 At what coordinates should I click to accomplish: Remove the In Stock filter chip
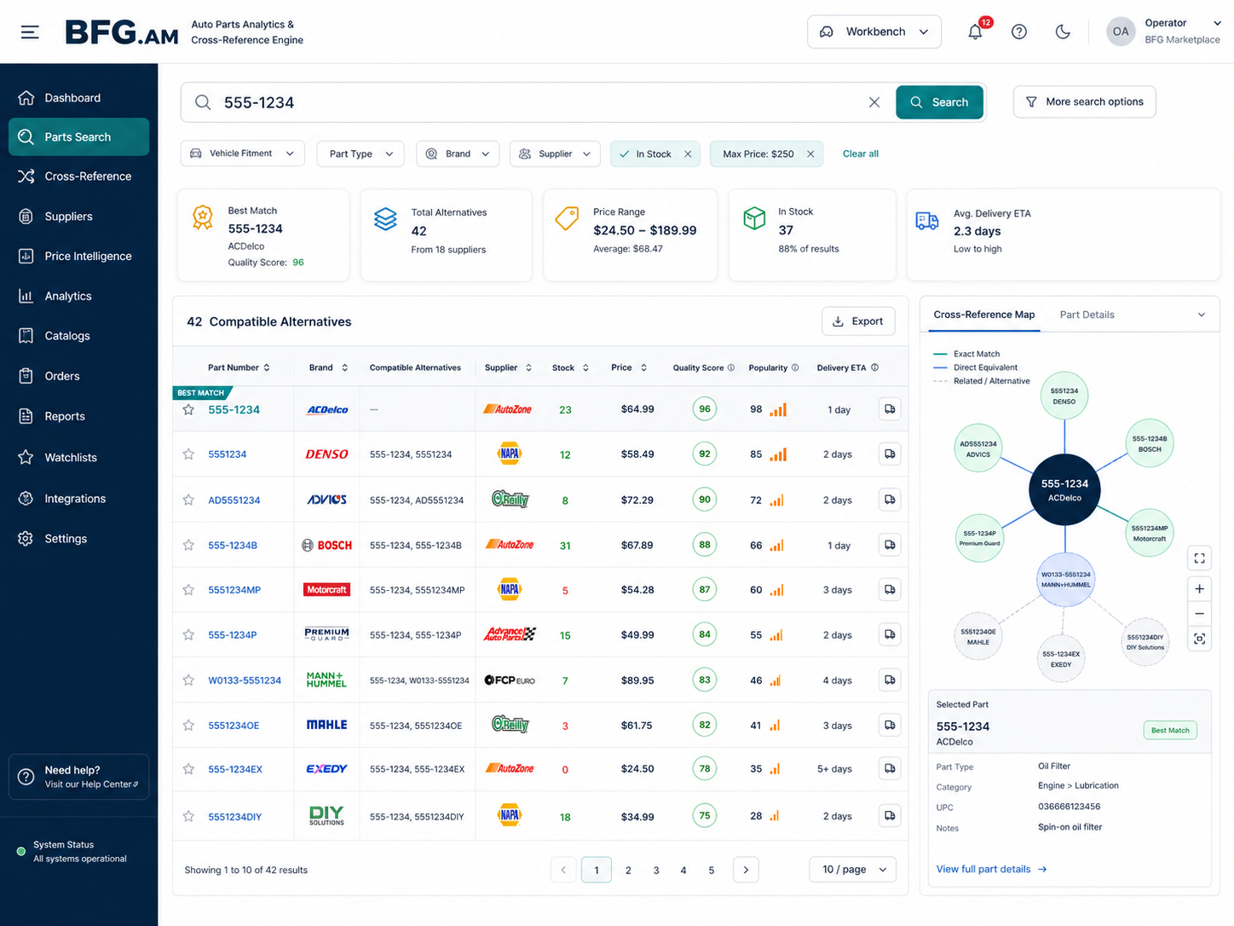point(688,154)
